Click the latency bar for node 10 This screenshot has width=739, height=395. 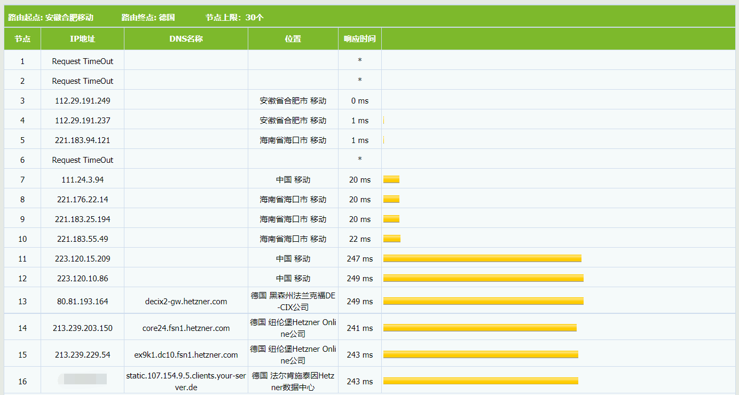(392, 239)
